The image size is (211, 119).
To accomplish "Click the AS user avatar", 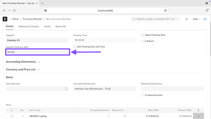I will pyautogui.click(x=205, y=19).
